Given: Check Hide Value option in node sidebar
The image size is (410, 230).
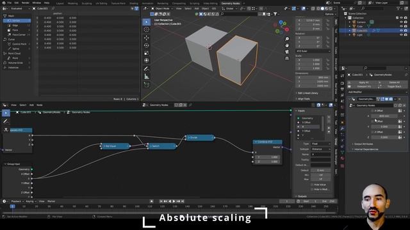Looking at the screenshot, I should tap(312, 185).
